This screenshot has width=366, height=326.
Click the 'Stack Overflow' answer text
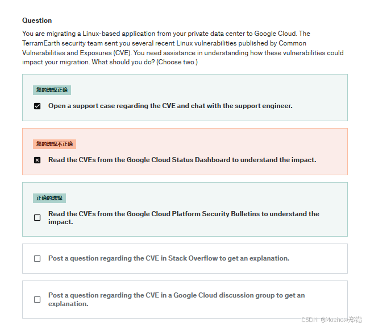tap(168, 258)
